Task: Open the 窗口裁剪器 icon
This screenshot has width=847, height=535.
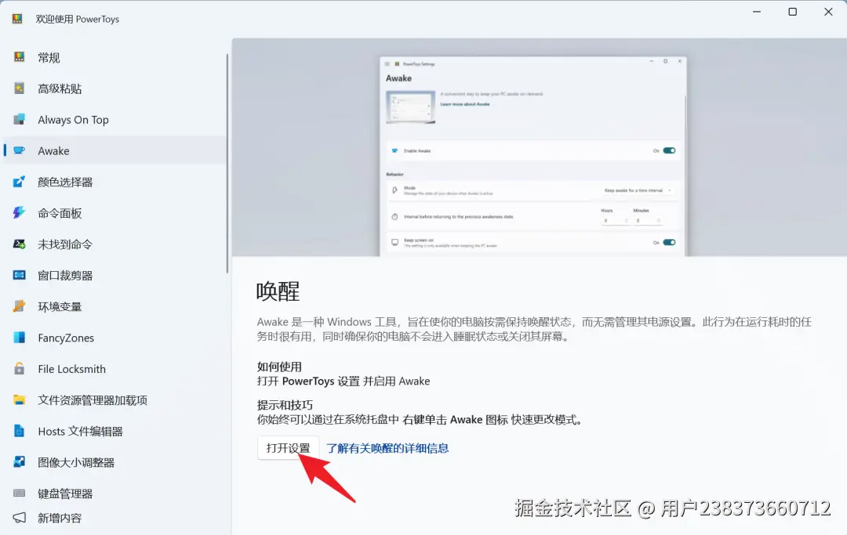Action: point(19,275)
